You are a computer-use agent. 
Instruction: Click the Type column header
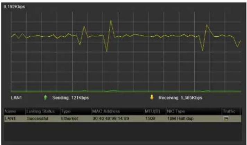(x=66, y=111)
